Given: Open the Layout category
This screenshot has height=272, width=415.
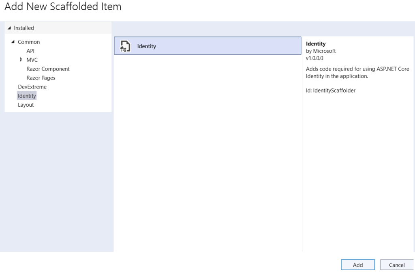Looking at the screenshot, I should 26,105.
